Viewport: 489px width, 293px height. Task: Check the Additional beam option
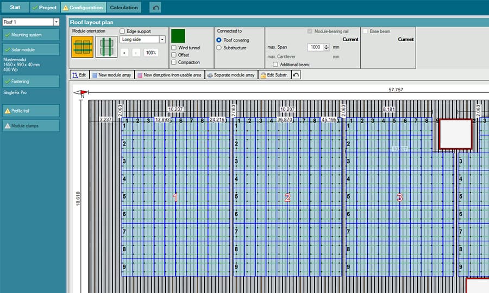(275, 65)
